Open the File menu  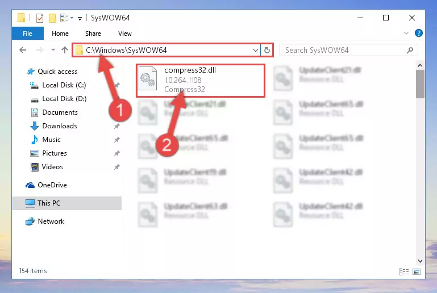[x=28, y=34]
